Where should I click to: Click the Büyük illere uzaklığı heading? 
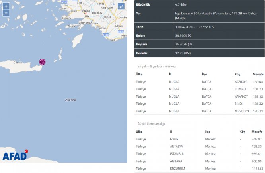[151, 124]
